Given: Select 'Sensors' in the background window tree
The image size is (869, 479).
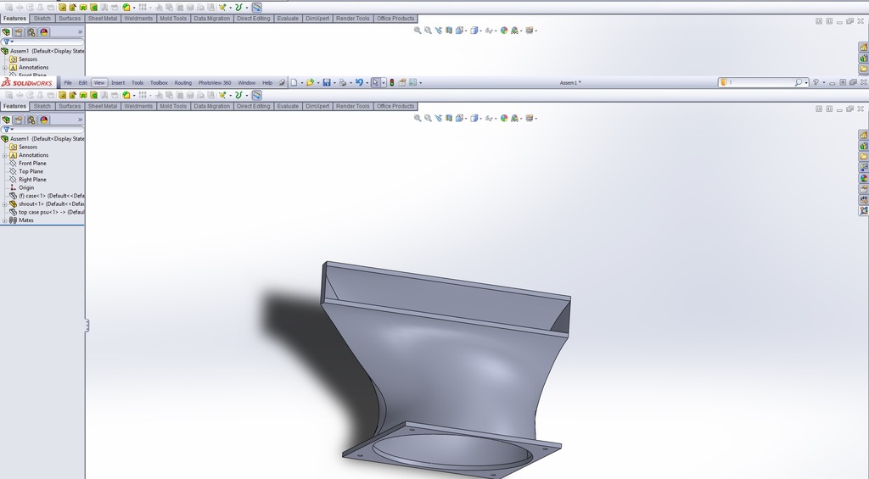Looking at the screenshot, I should (x=28, y=59).
